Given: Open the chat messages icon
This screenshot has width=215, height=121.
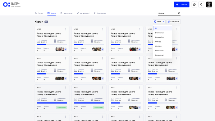Looking at the screenshot, I should click(194, 5).
